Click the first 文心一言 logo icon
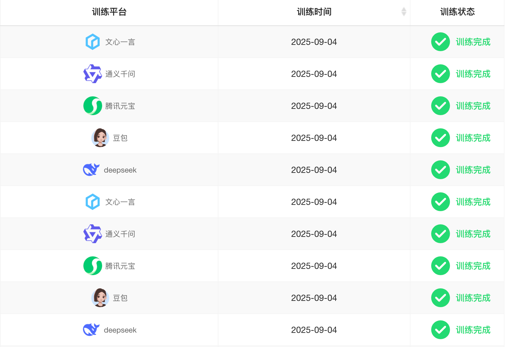This screenshot has width=507, height=347. pos(93,42)
